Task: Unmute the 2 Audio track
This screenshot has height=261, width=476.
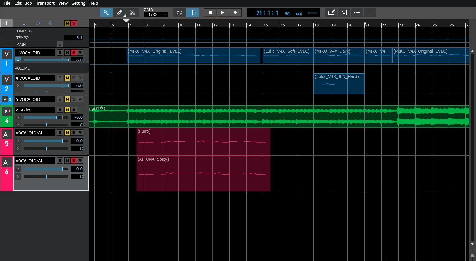Action: coord(67,110)
